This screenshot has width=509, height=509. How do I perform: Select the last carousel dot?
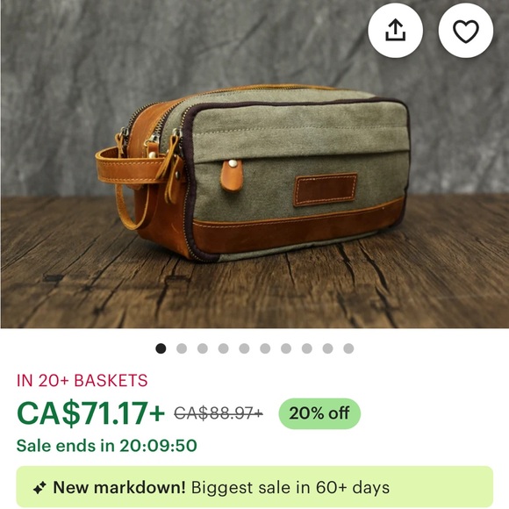(348, 348)
